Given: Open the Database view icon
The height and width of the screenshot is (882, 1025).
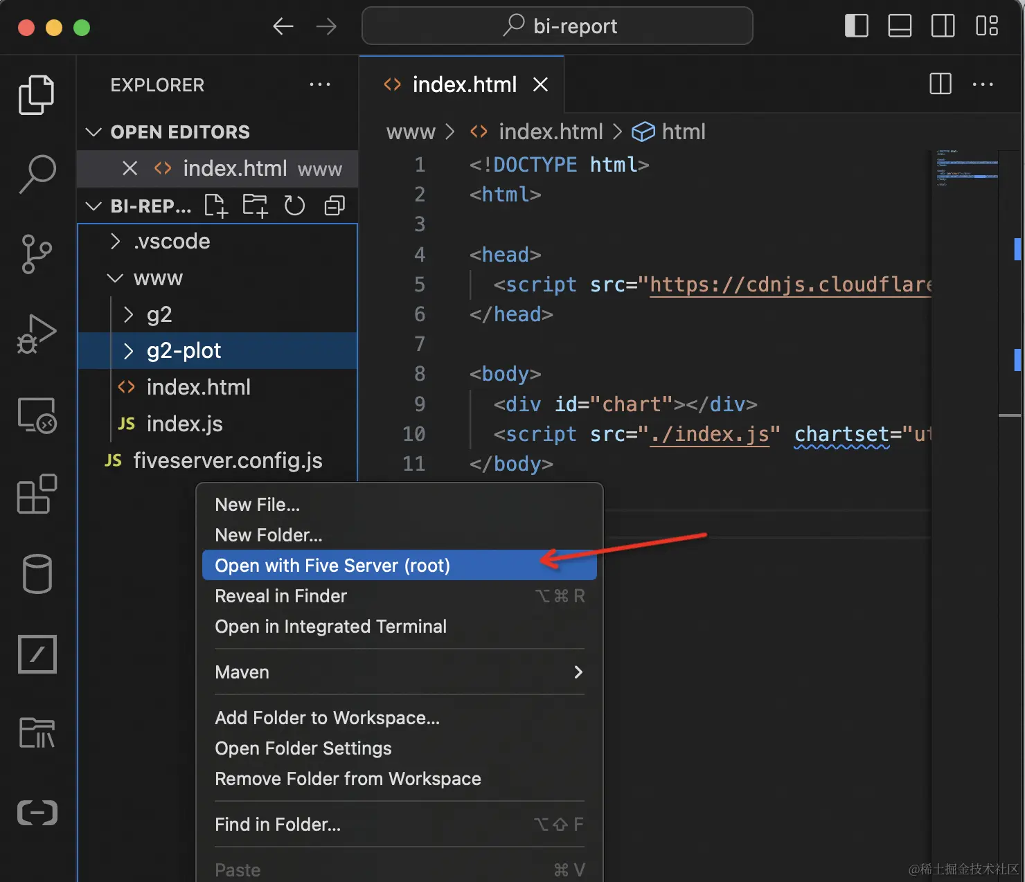Looking at the screenshot, I should [37, 574].
